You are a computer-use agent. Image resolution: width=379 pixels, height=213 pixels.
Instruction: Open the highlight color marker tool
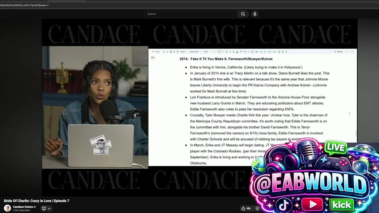(x=241, y=52)
